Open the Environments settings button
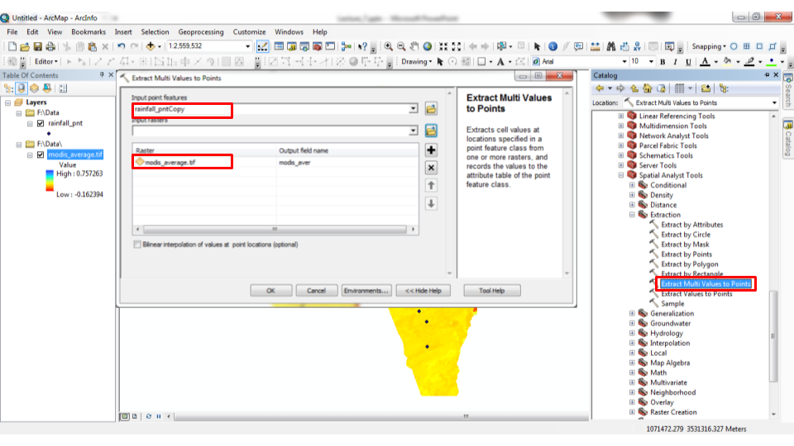794x446 pixels. [x=366, y=291]
